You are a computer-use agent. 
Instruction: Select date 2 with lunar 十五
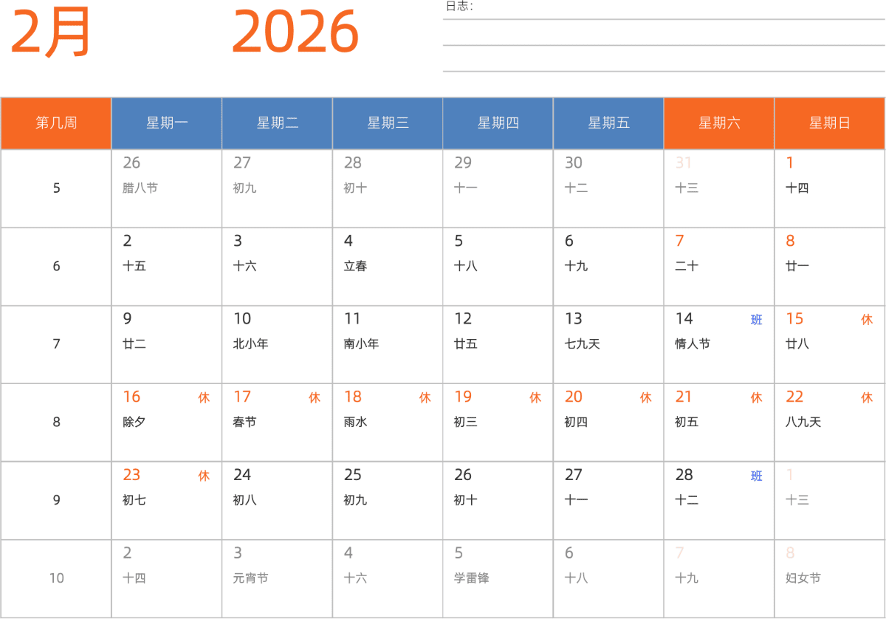pyautogui.click(x=167, y=267)
